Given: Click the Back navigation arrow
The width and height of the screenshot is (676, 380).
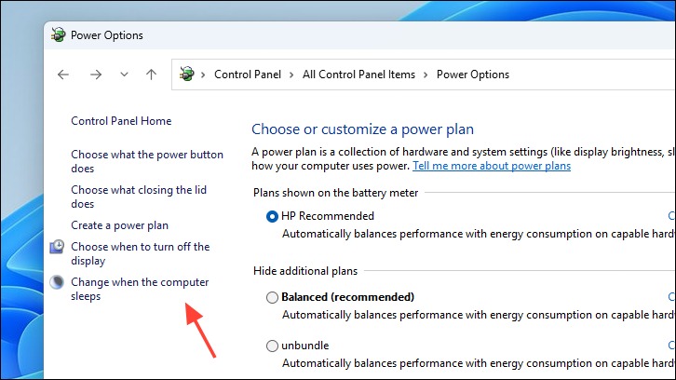Looking at the screenshot, I should coord(63,75).
